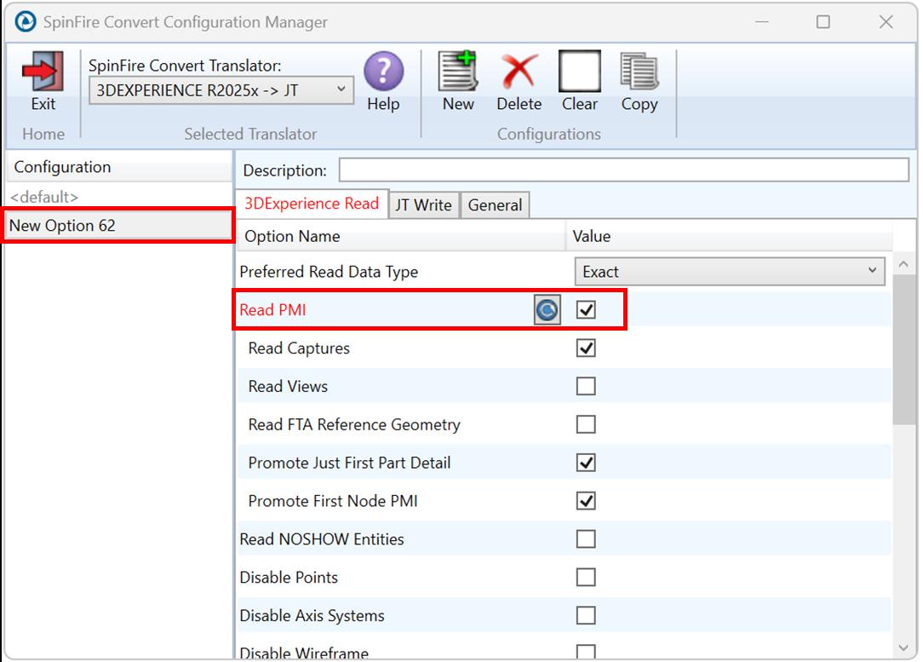Click the Disable Points label
The height and width of the screenshot is (662, 923).
289,577
